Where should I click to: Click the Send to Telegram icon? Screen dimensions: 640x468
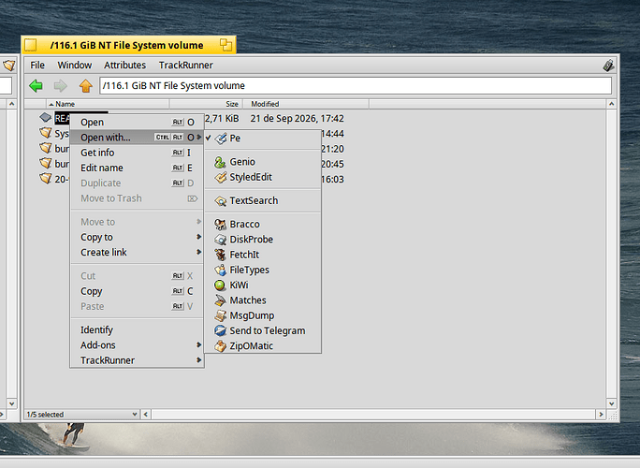[x=221, y=330]
